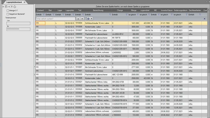210x118 pixels.
Task: Jump to previous search result with up arrow
Action: 78,19
